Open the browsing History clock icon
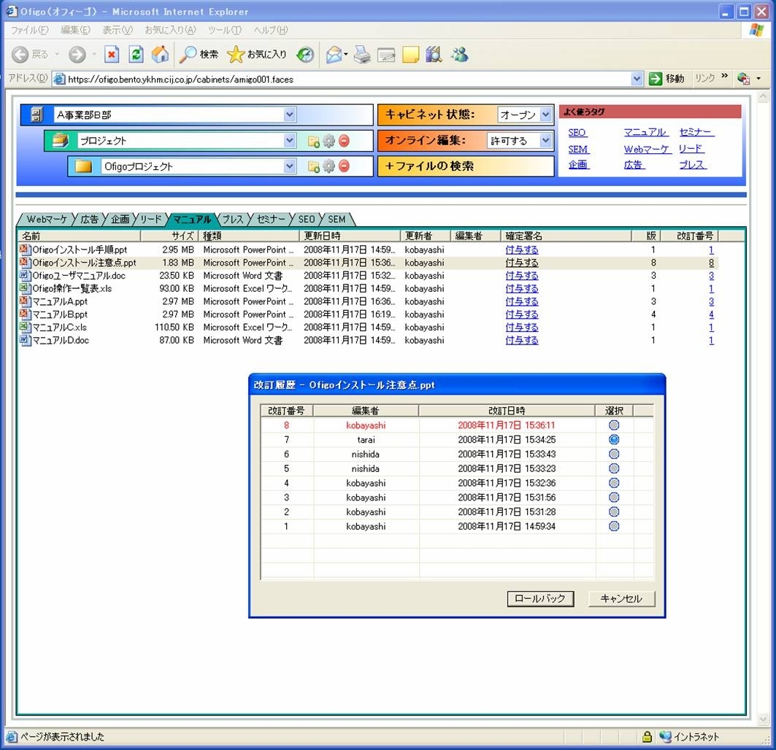776x750 pixels. point(305,55)
